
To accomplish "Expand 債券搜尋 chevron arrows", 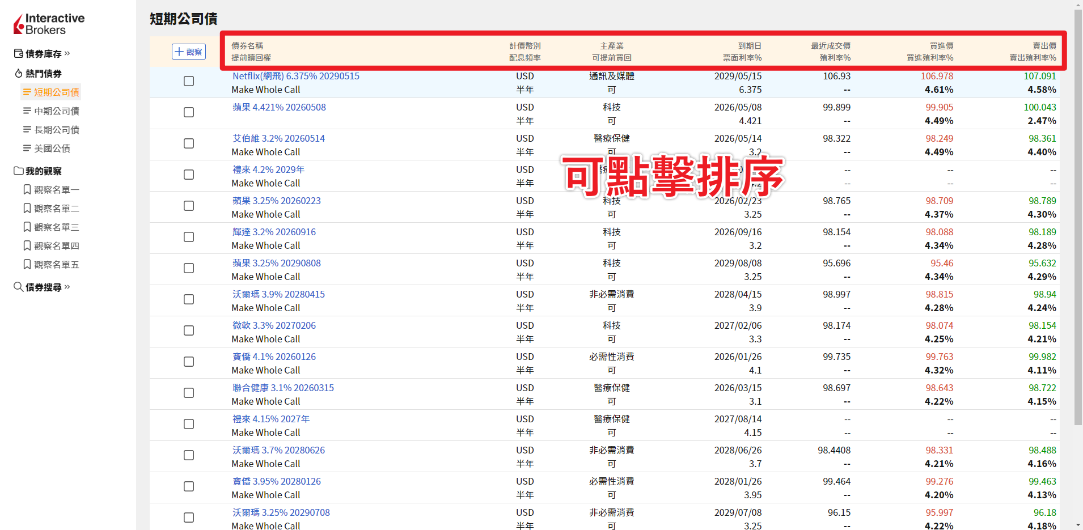I will tap(67, 287).
